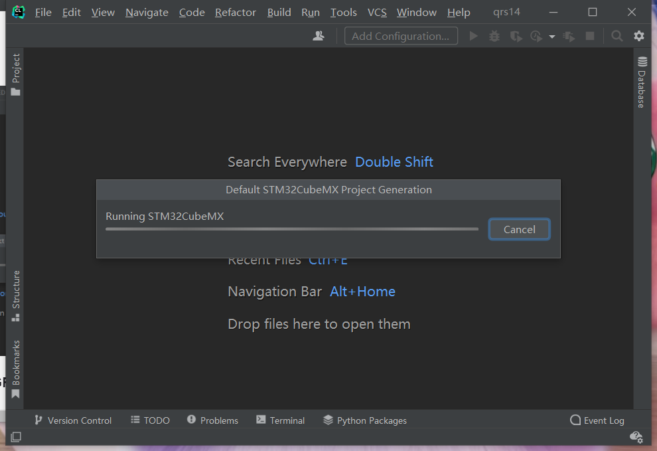
Task: Maximize the CLion window
Action: [593, 12]
